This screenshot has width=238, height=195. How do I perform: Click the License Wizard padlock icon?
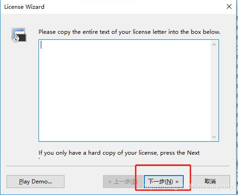click(x=19, y=35)
